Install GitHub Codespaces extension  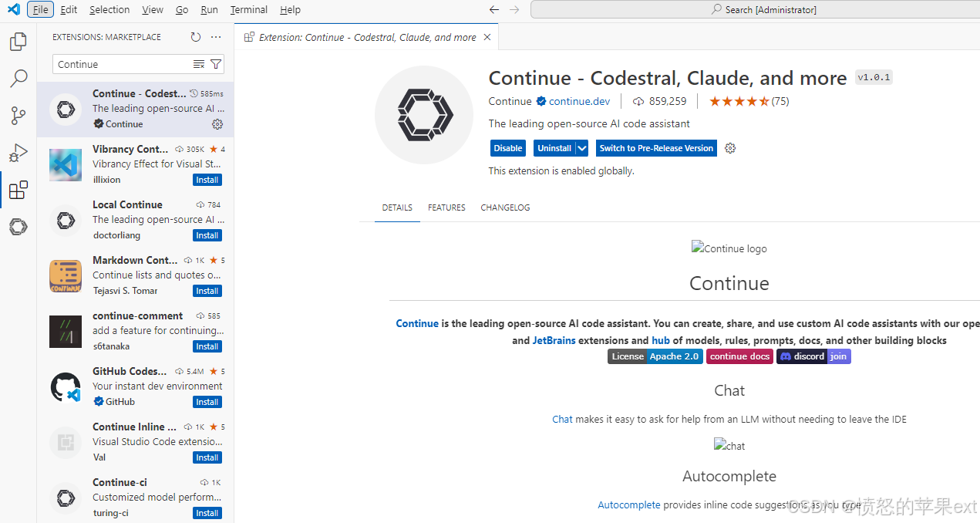[207, 402]
